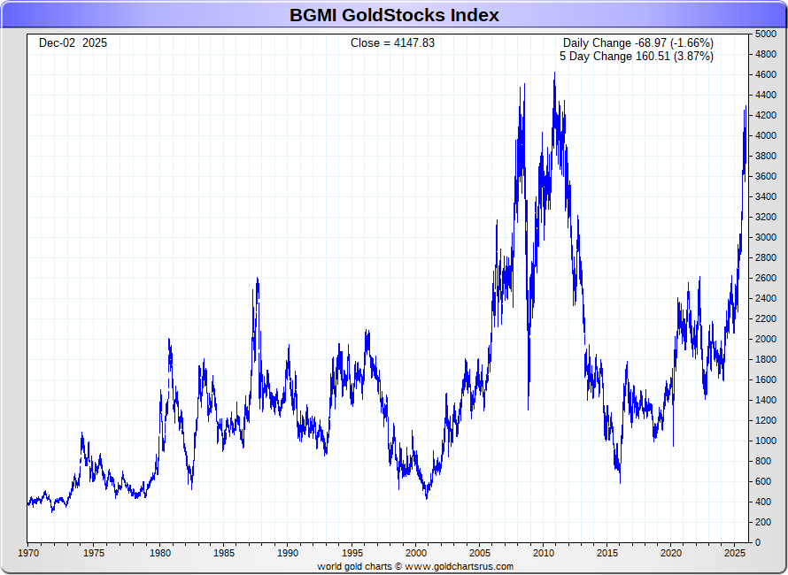Click the y-axis value 3400
Viewport: 788px width, 575px height.
click(765, 196)
